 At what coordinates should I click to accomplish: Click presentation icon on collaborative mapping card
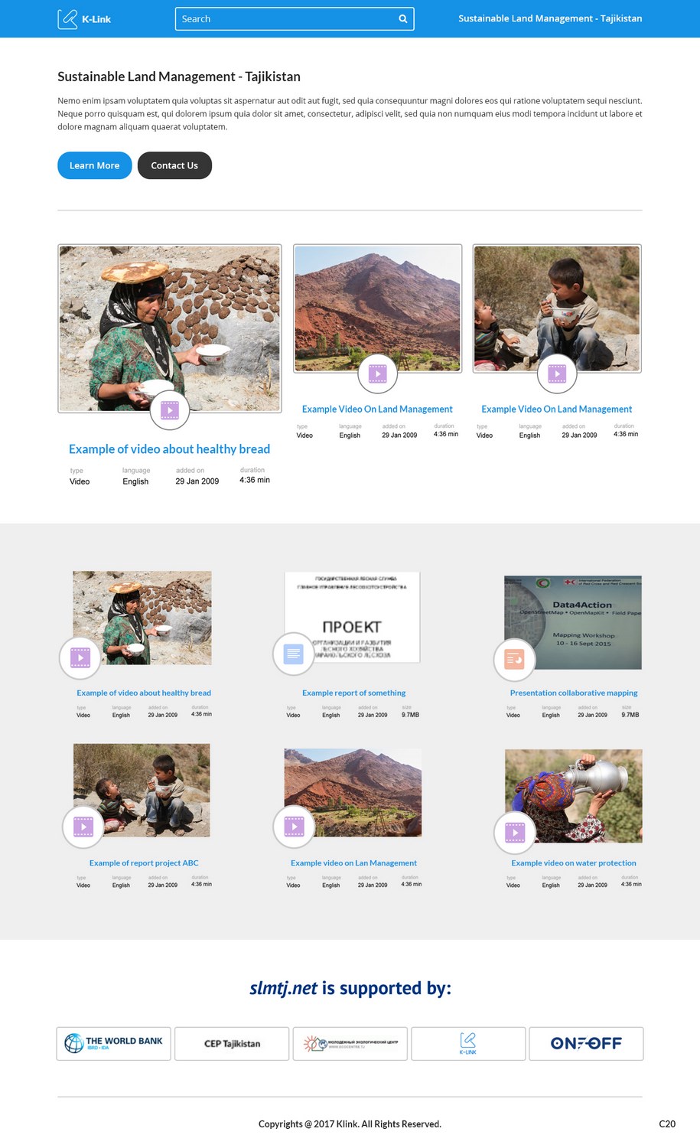point(514,658)
